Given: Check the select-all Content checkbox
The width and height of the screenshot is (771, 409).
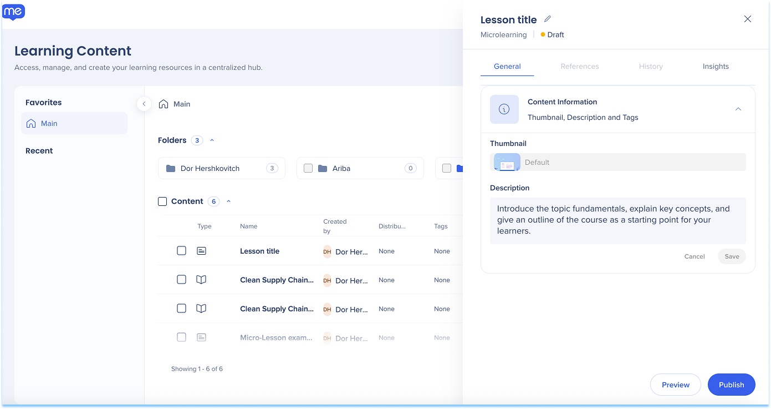Looking at the screenshot, I should (162, 201).
